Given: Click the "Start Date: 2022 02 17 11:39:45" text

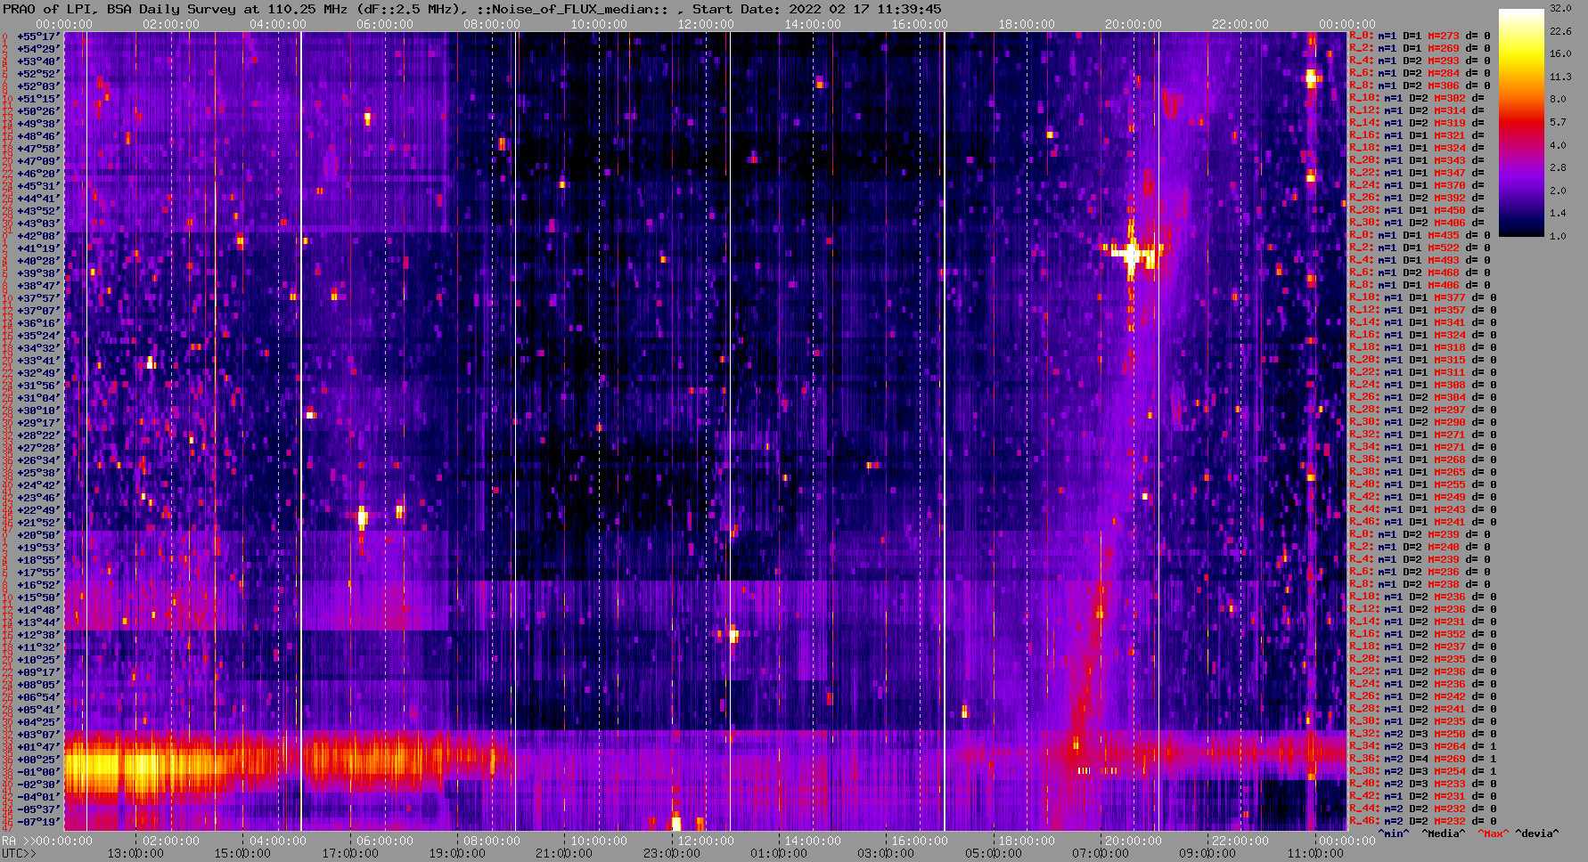Looking at the screenshot, I should (817, 9).
